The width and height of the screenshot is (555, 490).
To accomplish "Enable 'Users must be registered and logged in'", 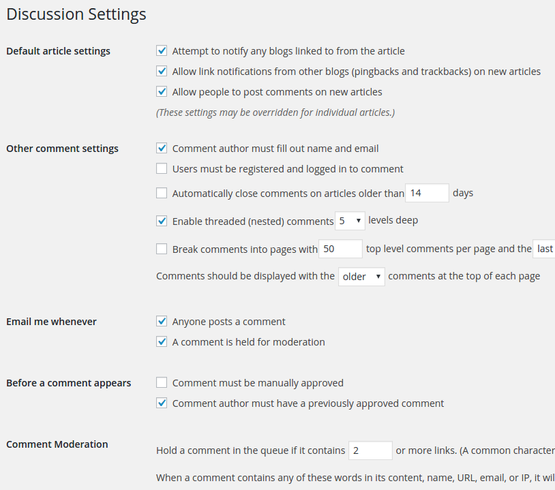I will 162,169.
